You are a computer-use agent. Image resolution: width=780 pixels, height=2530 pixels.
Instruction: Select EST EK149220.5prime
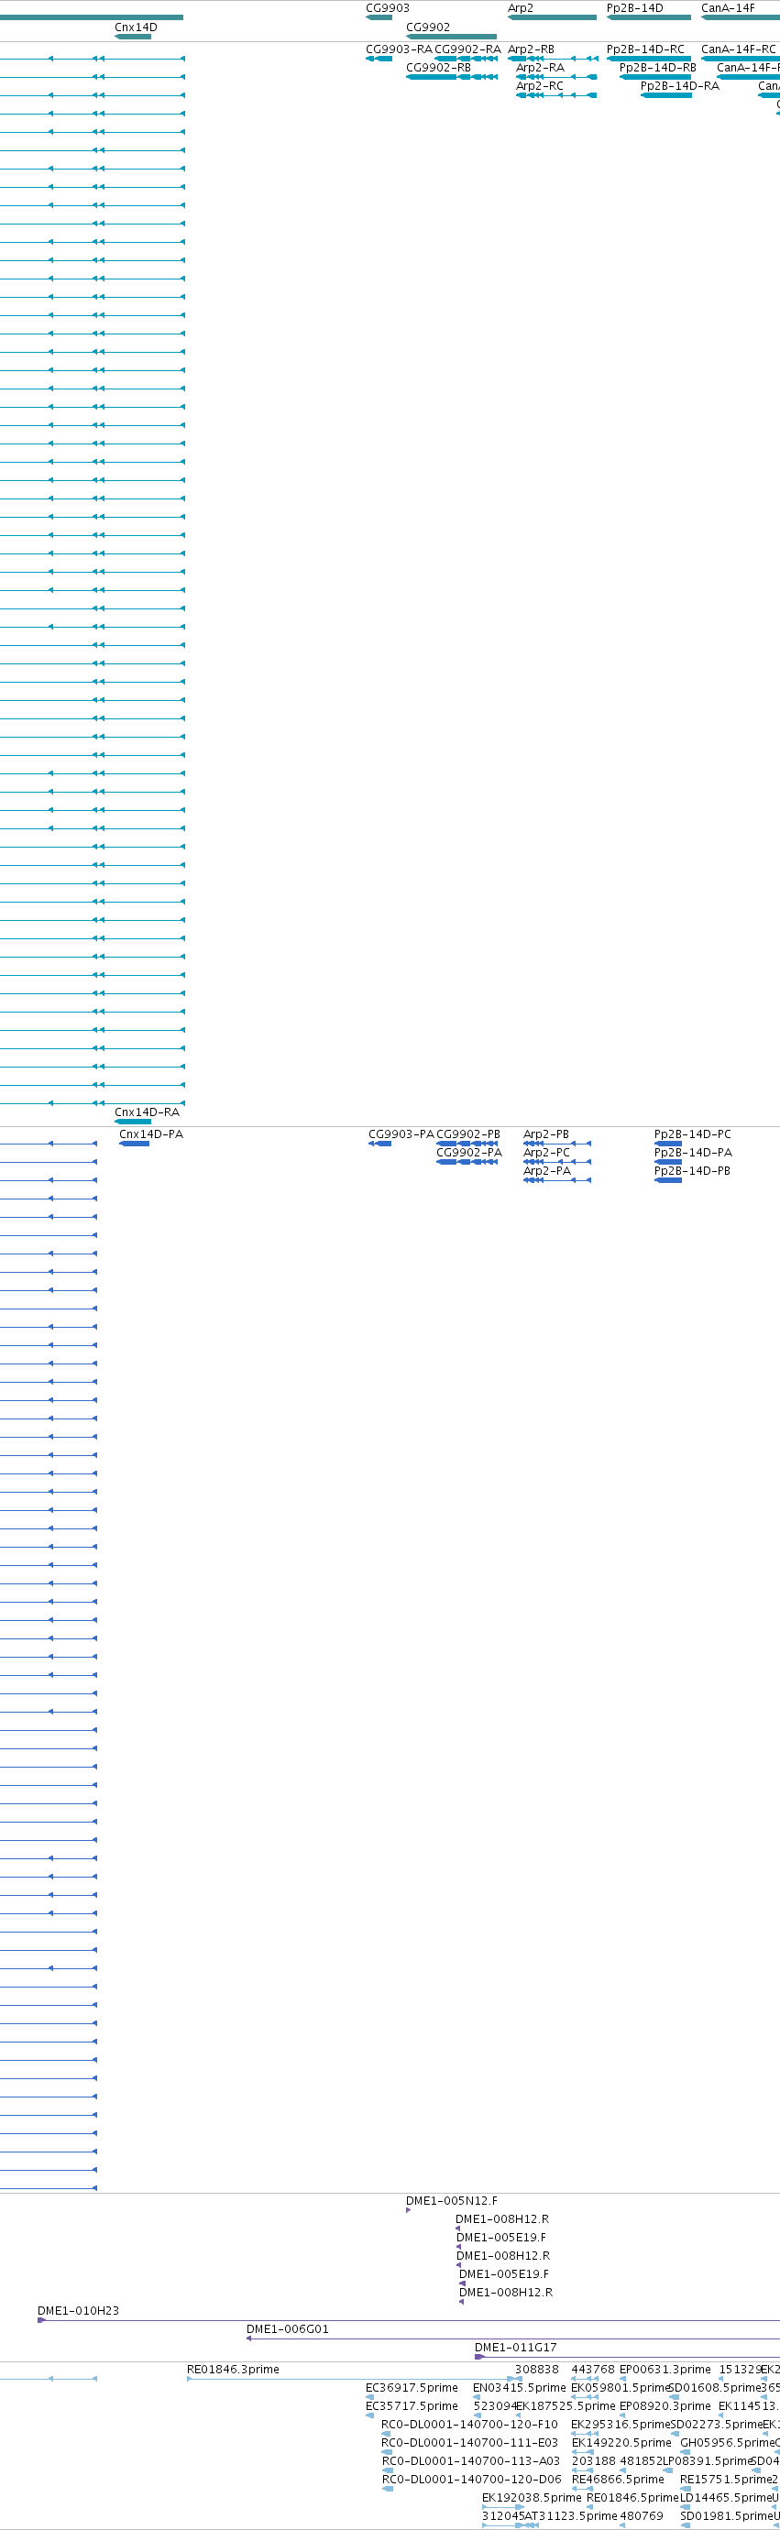621,2444
